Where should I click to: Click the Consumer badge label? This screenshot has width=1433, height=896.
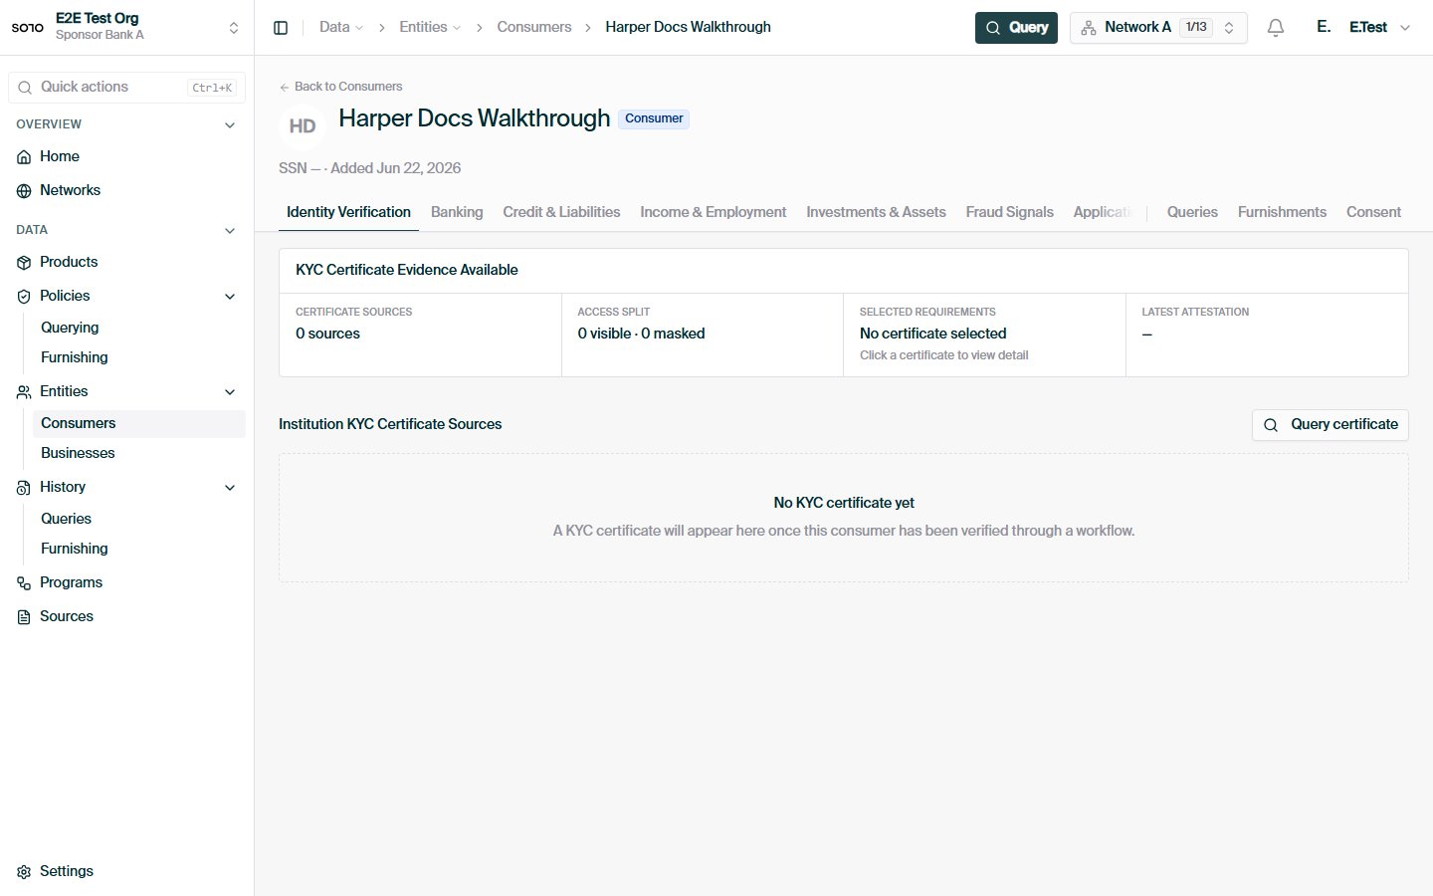[x=654, y=118]
